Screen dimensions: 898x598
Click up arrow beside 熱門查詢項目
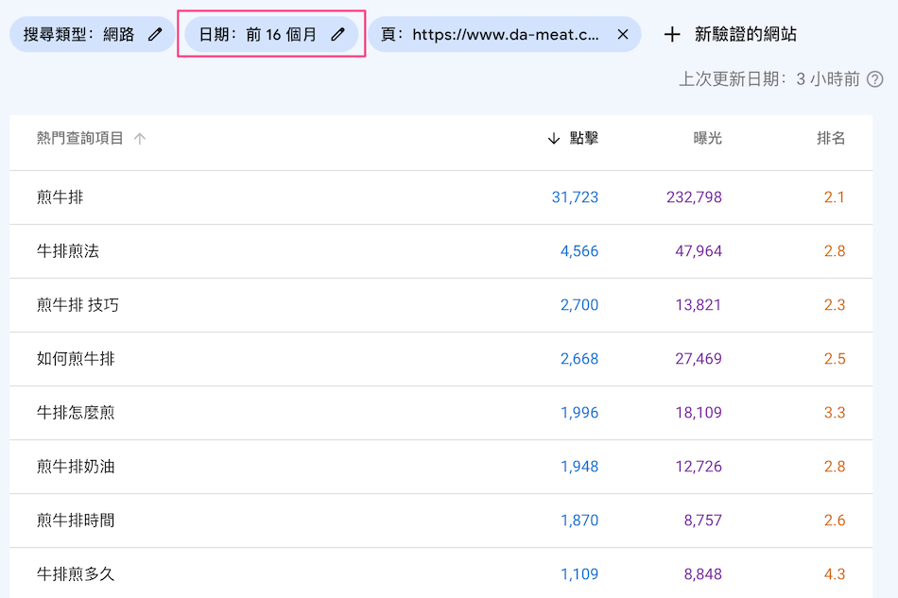pyautogui.click(x=140, y=139)
